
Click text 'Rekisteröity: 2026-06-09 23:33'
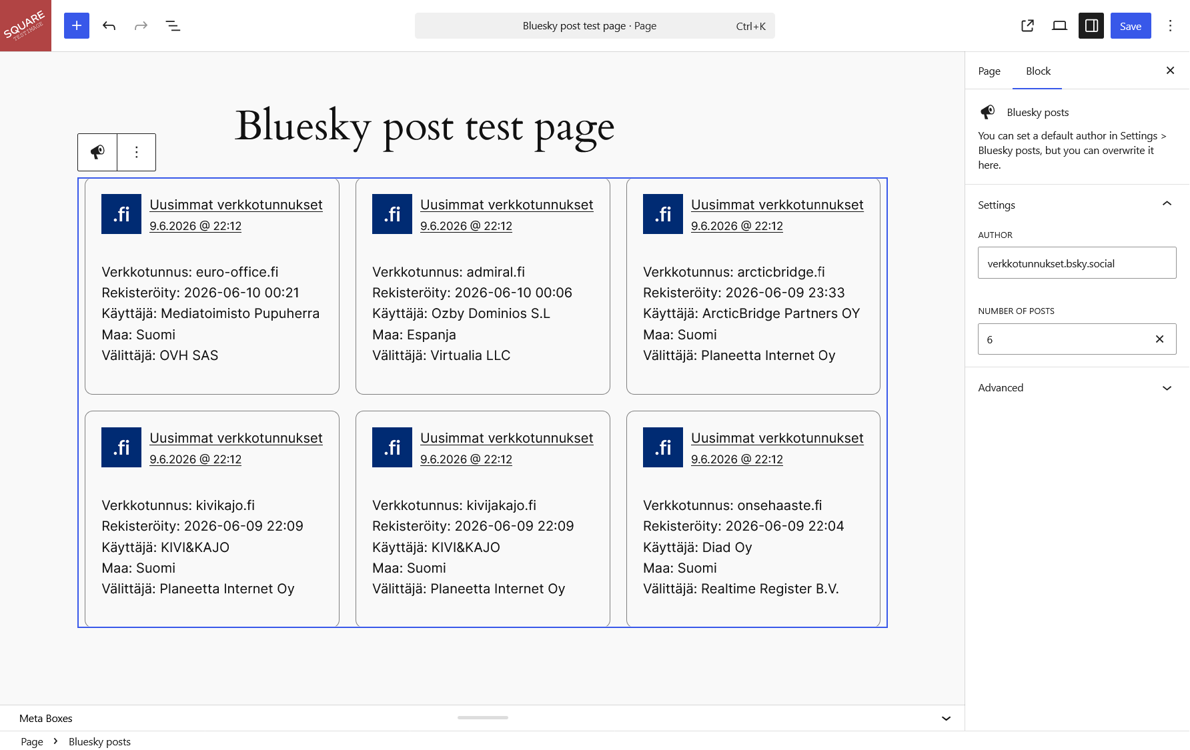click(x=744, y=293)
